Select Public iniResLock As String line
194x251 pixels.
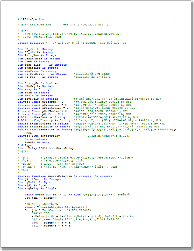point(41,117)
